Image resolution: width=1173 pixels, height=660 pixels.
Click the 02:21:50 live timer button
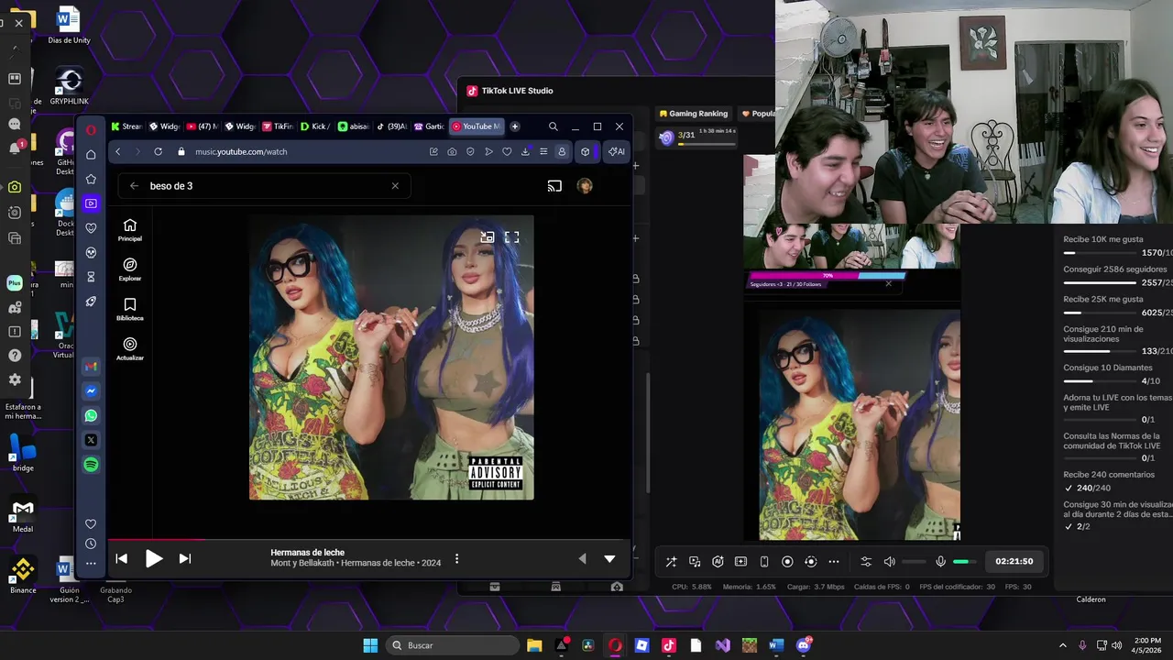click(1014, 561)
